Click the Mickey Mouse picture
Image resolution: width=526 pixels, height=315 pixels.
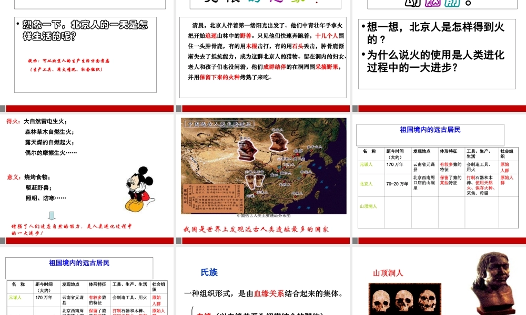(x=139, y=189)
